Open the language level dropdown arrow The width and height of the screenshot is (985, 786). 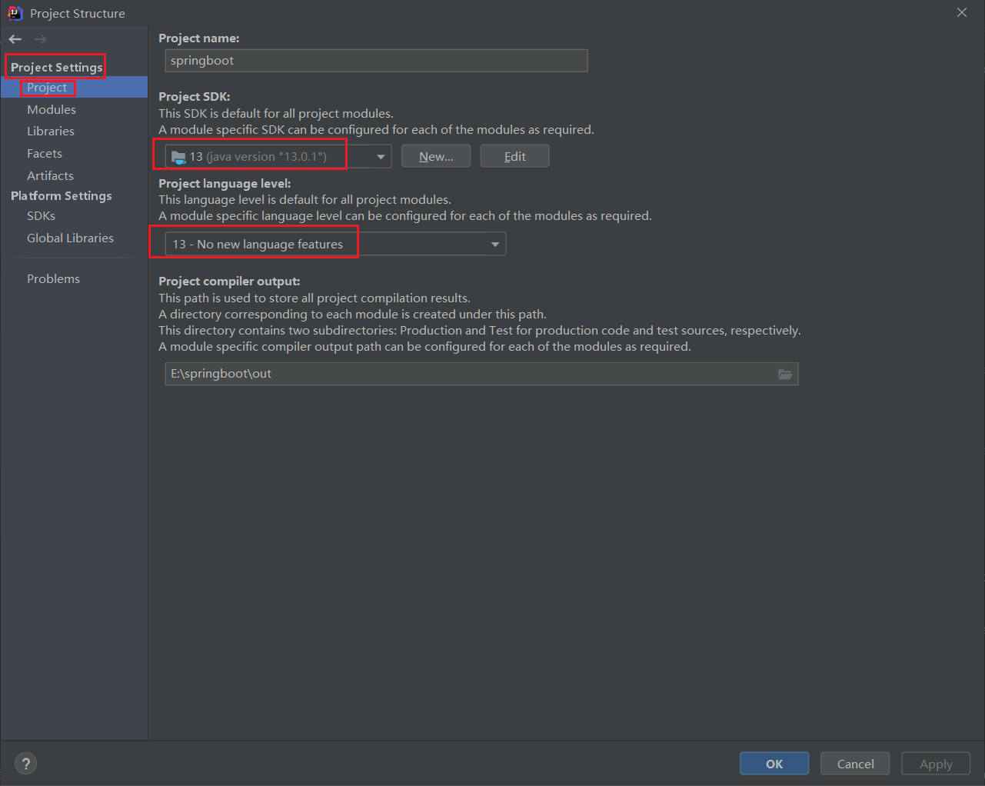coord(495,245)
